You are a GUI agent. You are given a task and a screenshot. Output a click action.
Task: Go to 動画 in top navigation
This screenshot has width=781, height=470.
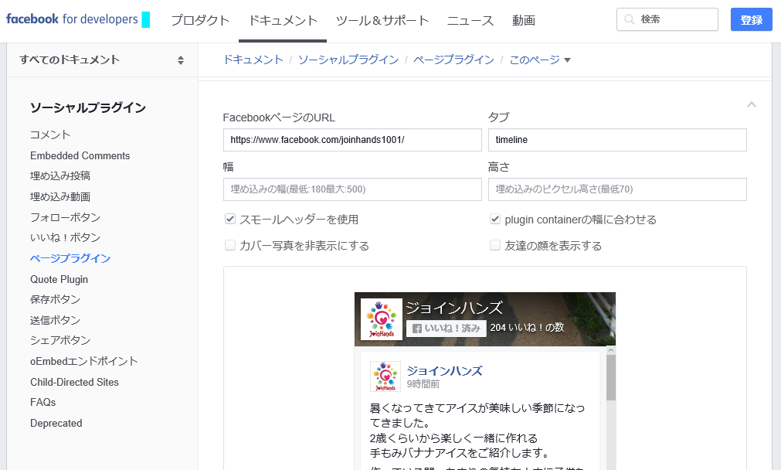524,20
